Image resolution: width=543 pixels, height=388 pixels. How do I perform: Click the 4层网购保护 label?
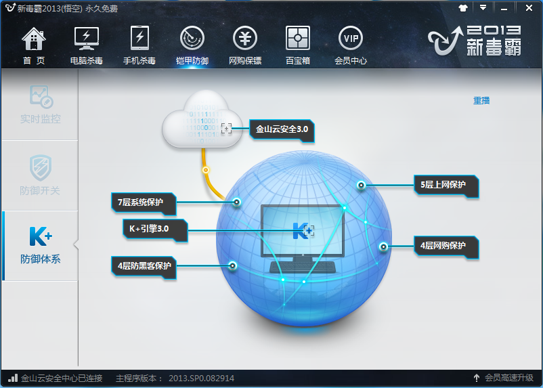(x=446, y=246)
